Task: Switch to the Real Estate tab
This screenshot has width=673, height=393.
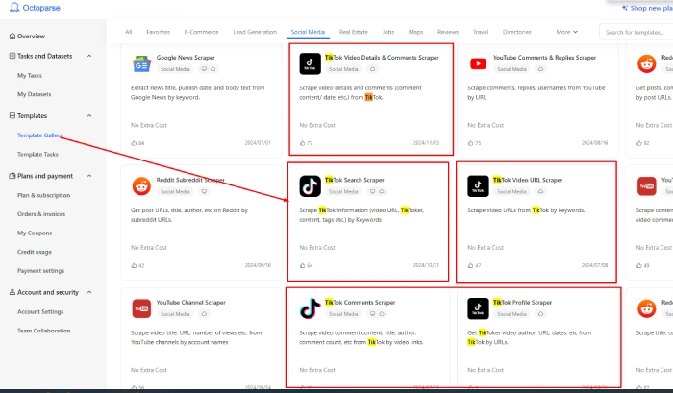Action: click(353, 32)
